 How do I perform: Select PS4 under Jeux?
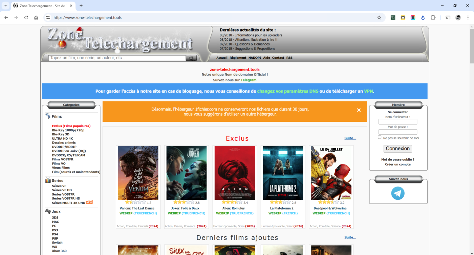55,234
